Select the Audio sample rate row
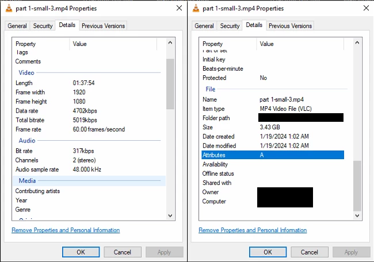The height and width of the screenshot is (262, 374). (89, 169)
